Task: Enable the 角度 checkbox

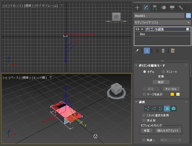Action: coord(144,140)
